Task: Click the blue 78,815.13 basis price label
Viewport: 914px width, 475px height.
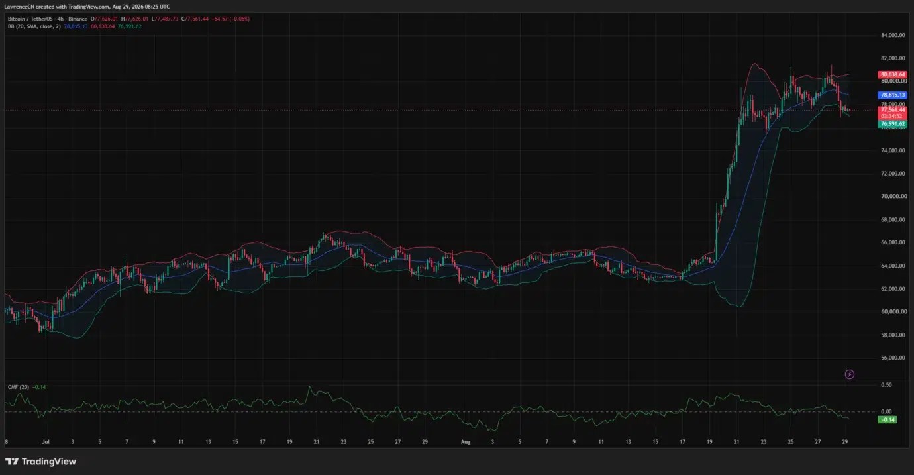Action: [x=893, y=95]
